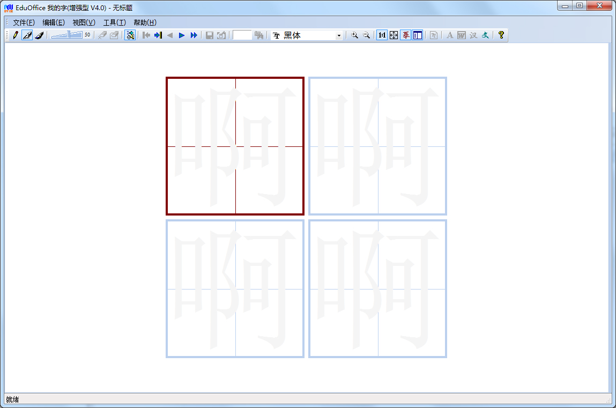
Task: Toggle the 摹 tracing mode button
Action: (406, 35)
